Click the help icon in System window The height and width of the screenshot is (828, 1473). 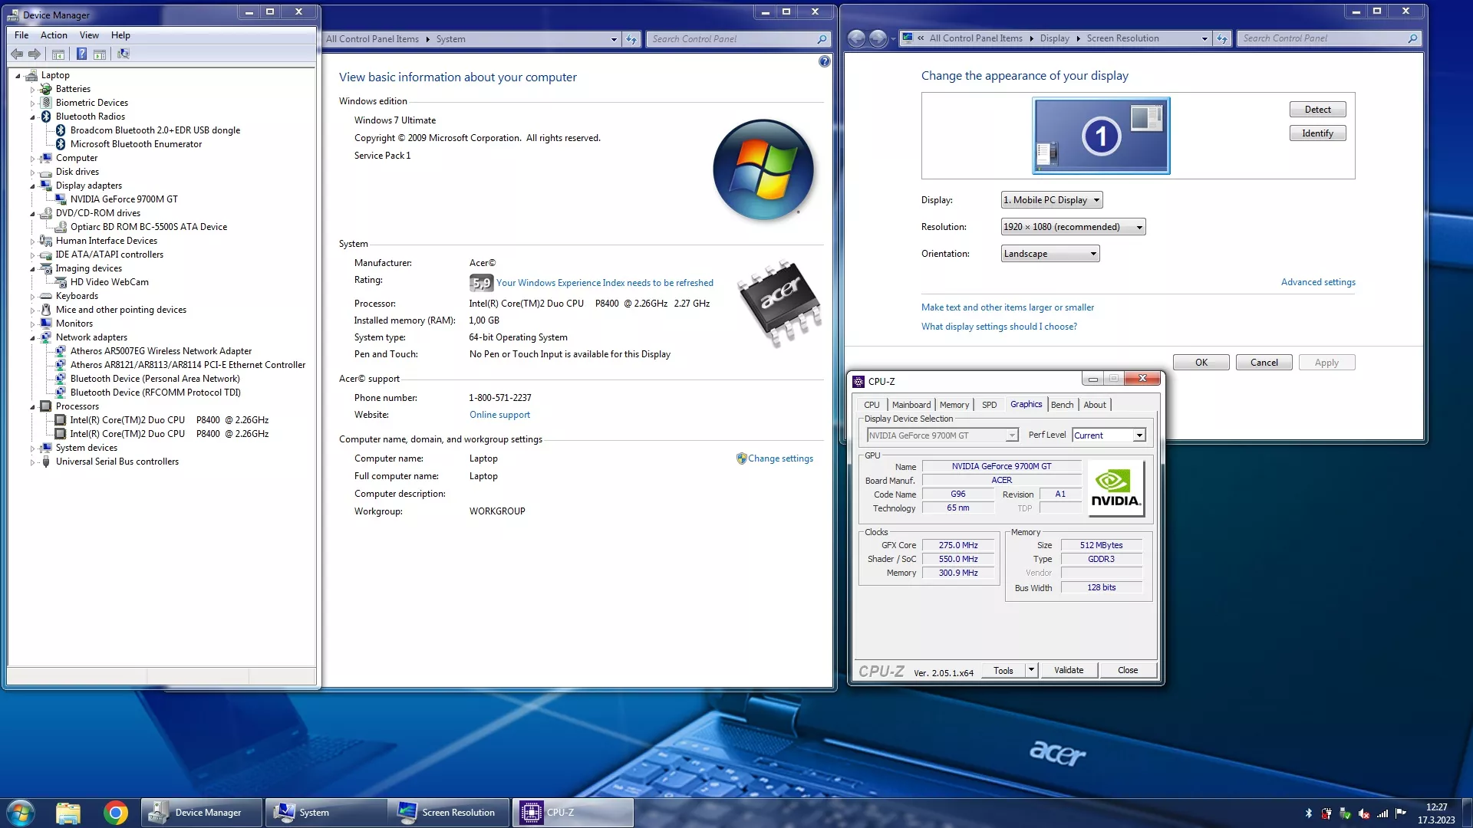pyautogui.click(x=824, y=61)
